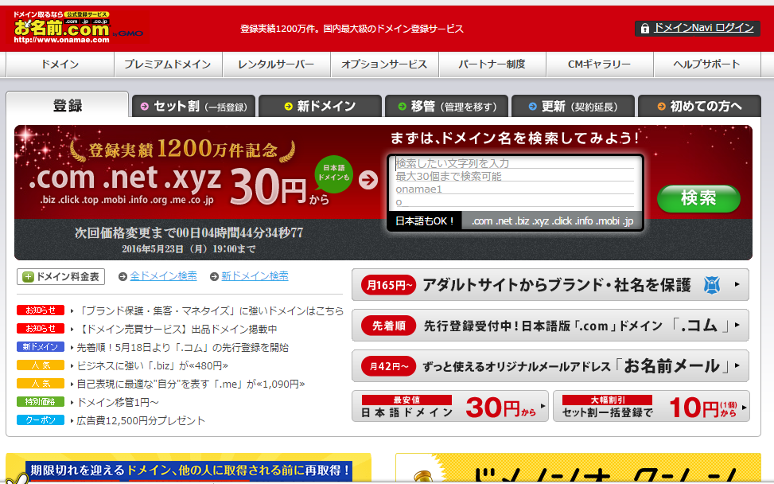Open the 移管（管理を移す） tab
This screenshot has width=774, height=484.
click(x=446, y=104)
